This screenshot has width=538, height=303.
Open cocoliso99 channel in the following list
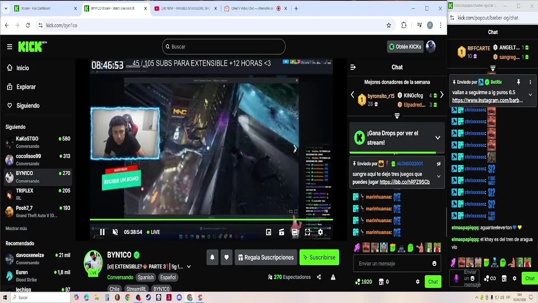pos(38,159)
